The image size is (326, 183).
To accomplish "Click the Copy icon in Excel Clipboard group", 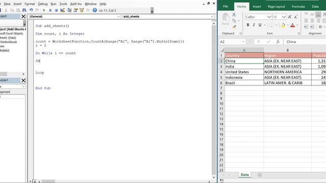I will (x=234, y=21).
